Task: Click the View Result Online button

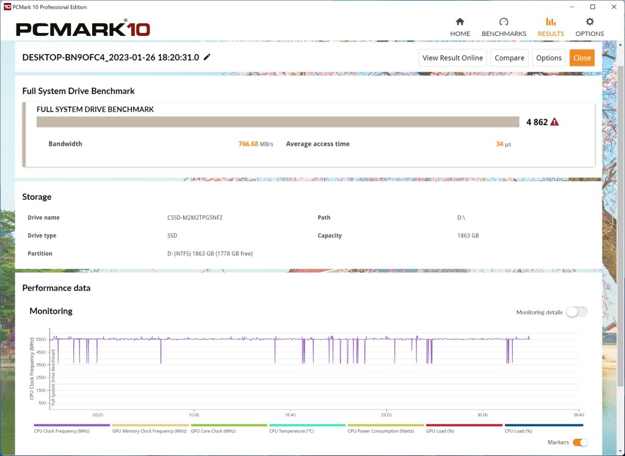Action: (x=452, y=58)
